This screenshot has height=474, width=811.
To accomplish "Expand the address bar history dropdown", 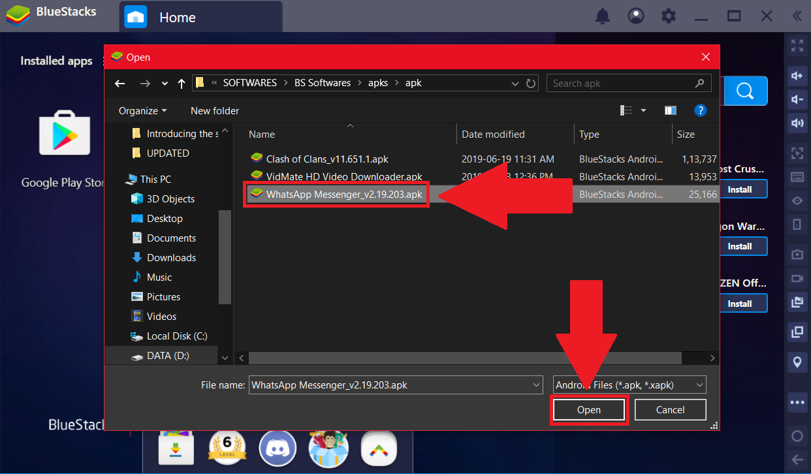I will [x=515, y=84].
